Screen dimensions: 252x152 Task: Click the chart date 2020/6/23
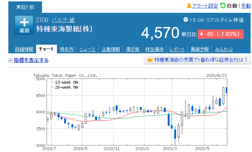(216, 75)
